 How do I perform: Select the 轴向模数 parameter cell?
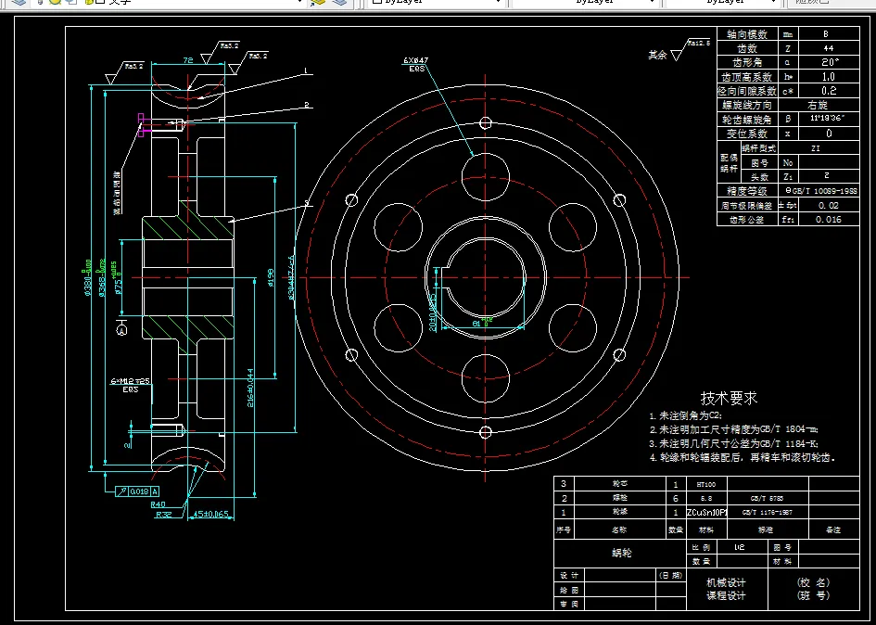coord(747,34)
